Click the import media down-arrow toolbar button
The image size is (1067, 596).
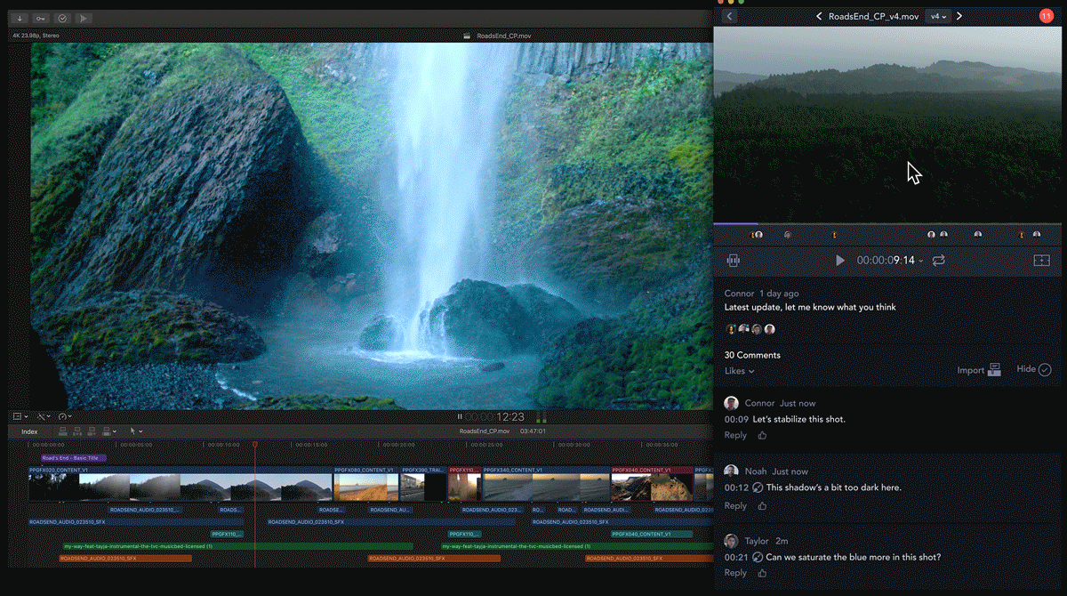[20, 18]
